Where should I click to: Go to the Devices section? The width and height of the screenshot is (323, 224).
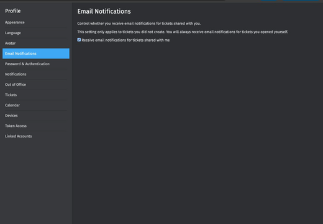pyautogui.click(x=36, y=116)
